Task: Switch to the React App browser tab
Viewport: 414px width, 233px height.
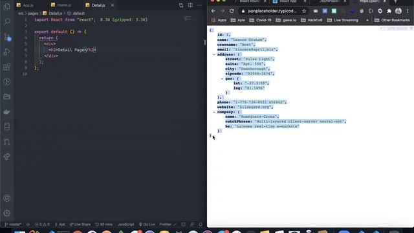Action: tap(288, 1)
